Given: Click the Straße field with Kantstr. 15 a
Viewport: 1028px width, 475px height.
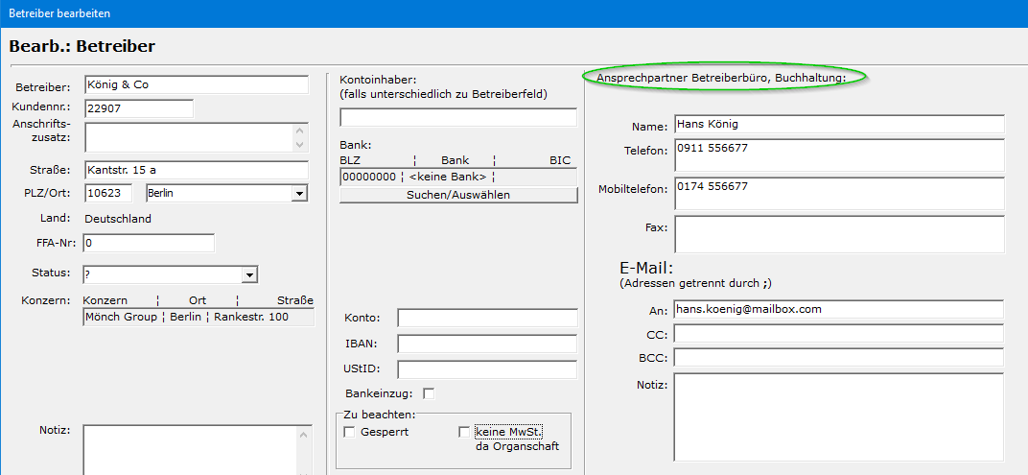Looking at the screenshot, I should pyautogui.click(x=197, y=170).
